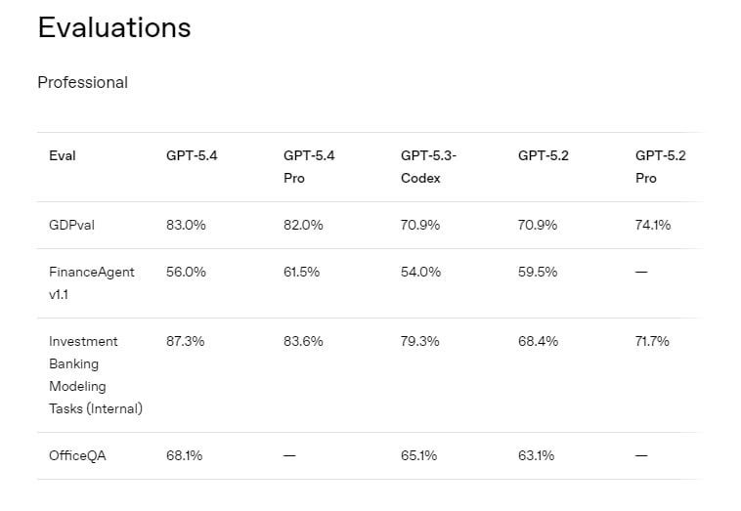Image resolution: width=741 pixels, height=511 pixels.
Task: Select the OfficeQA row label
Action: [x=76, y=455]
